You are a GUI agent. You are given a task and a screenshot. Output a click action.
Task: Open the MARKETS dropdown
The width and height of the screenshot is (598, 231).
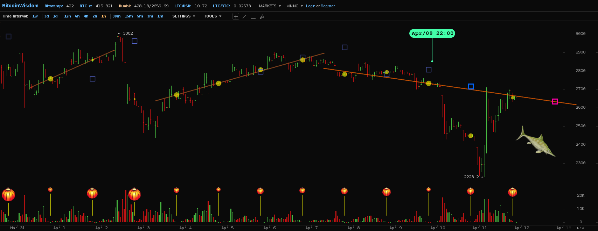[x=270, y=6]
